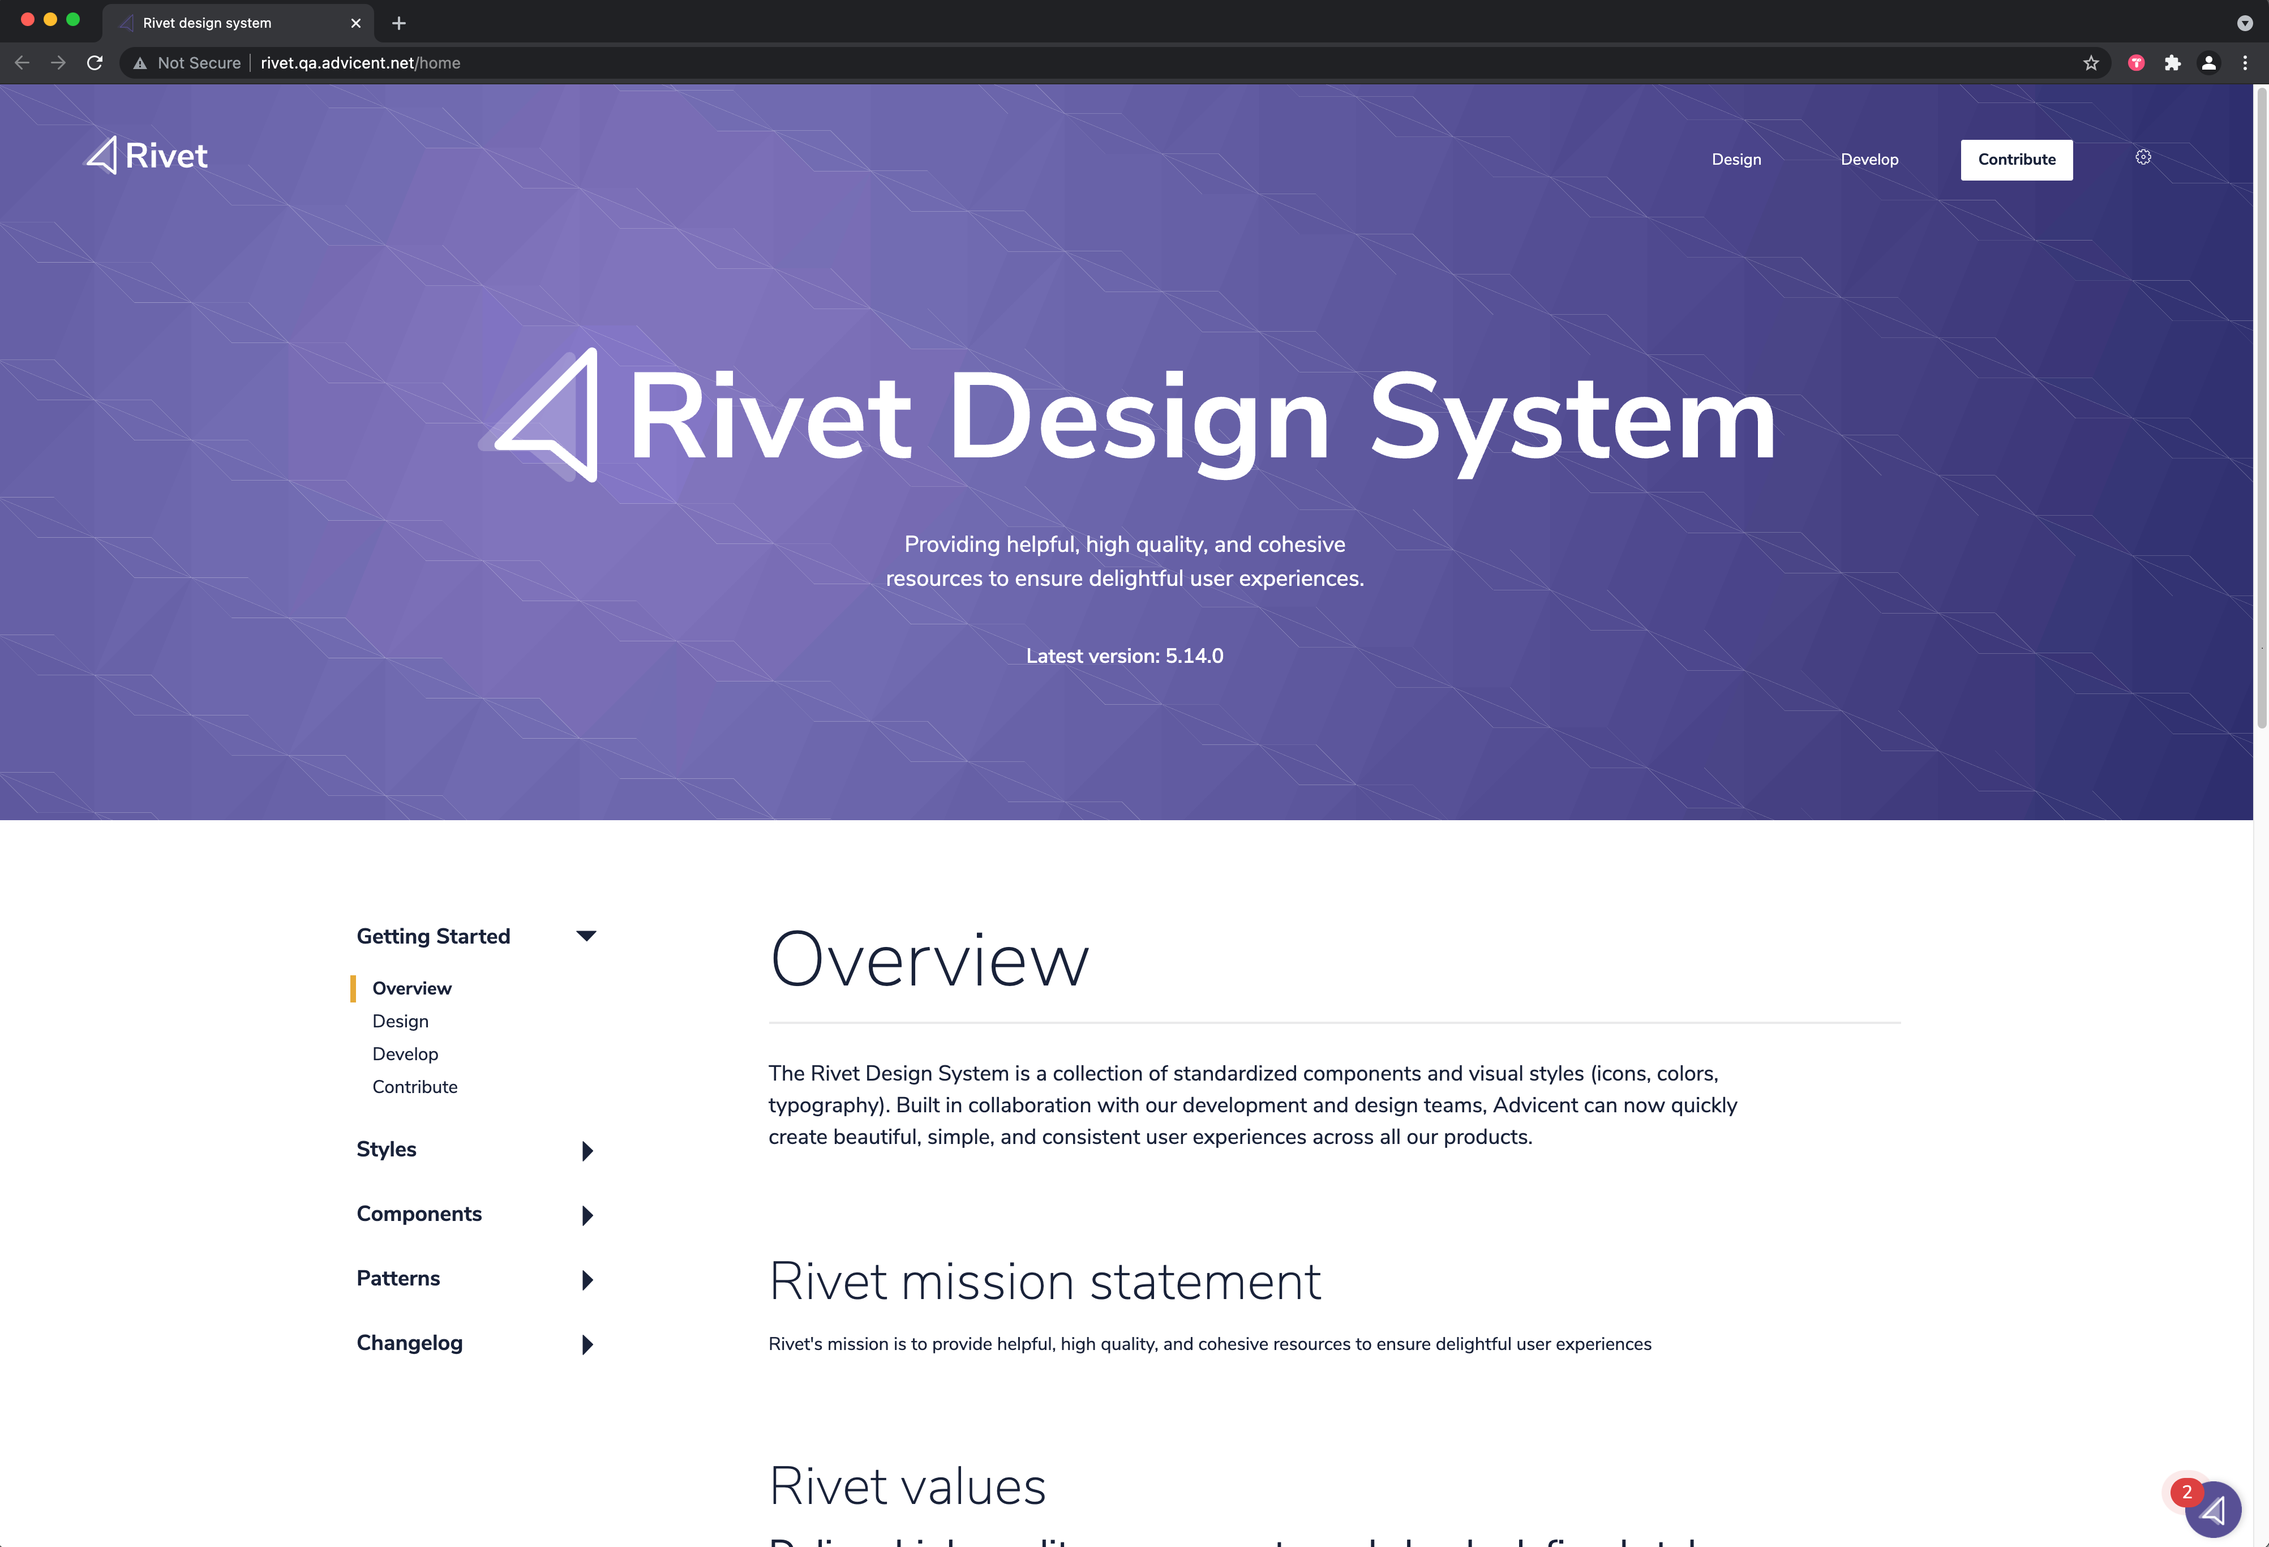Image resolution: width=2269 pixels, height=1547 pixels.
Task: Expand the Changelog section
Action: click(x=587, y=1344)
